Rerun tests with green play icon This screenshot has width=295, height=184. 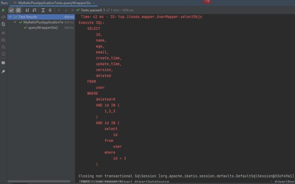3,10
